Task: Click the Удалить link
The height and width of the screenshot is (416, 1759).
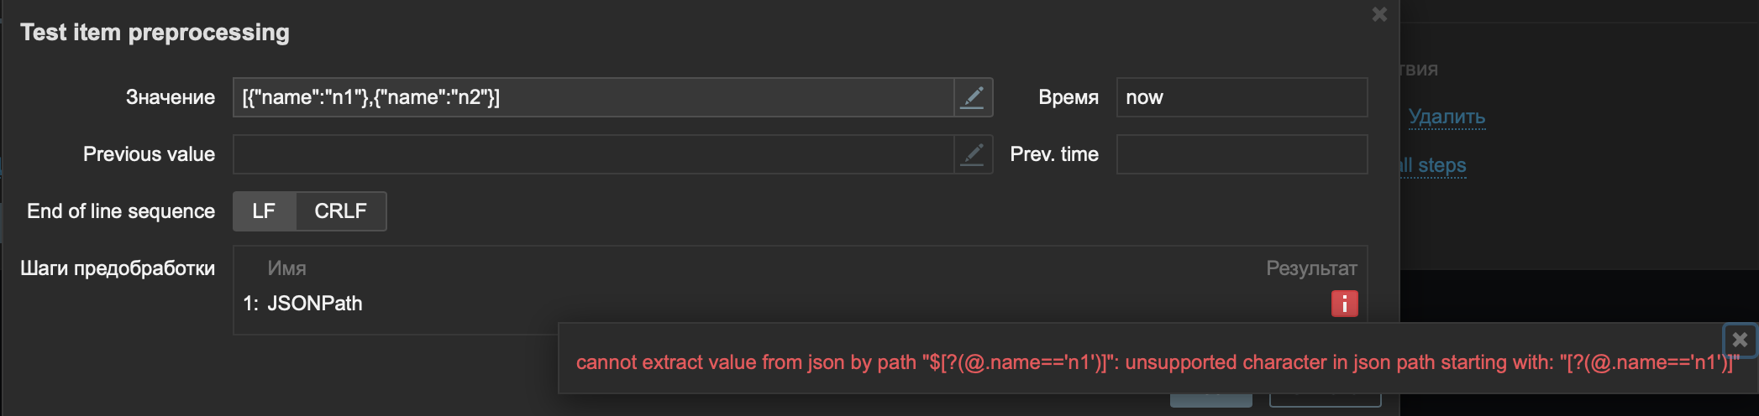Action: coord(1447,117)
